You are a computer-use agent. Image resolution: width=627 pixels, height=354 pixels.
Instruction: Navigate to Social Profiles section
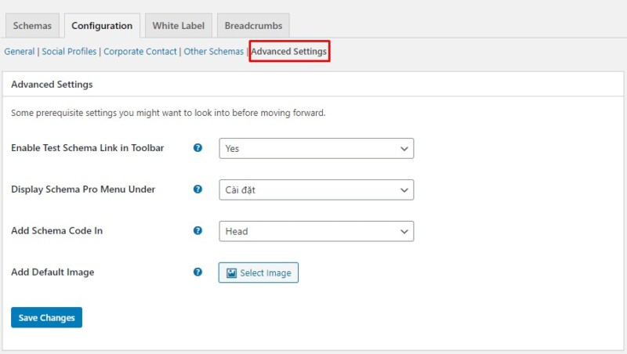[x=70, y=52]
